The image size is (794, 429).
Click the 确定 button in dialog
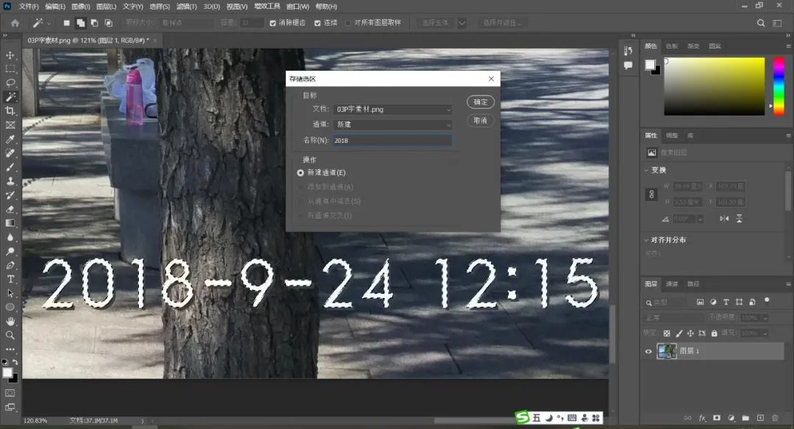click(x=480, y=102)
